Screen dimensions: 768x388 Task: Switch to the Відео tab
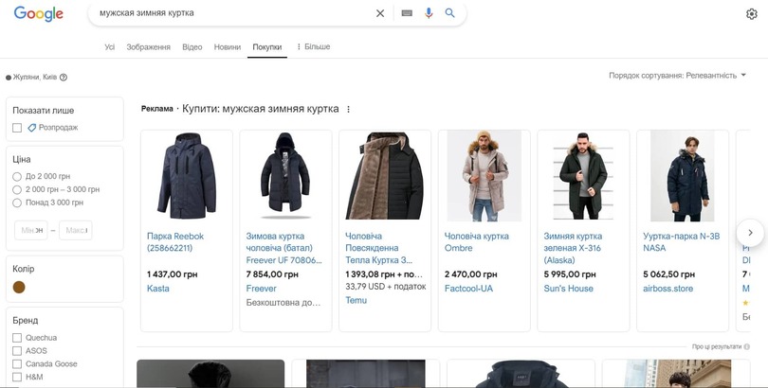pos(192,47)
